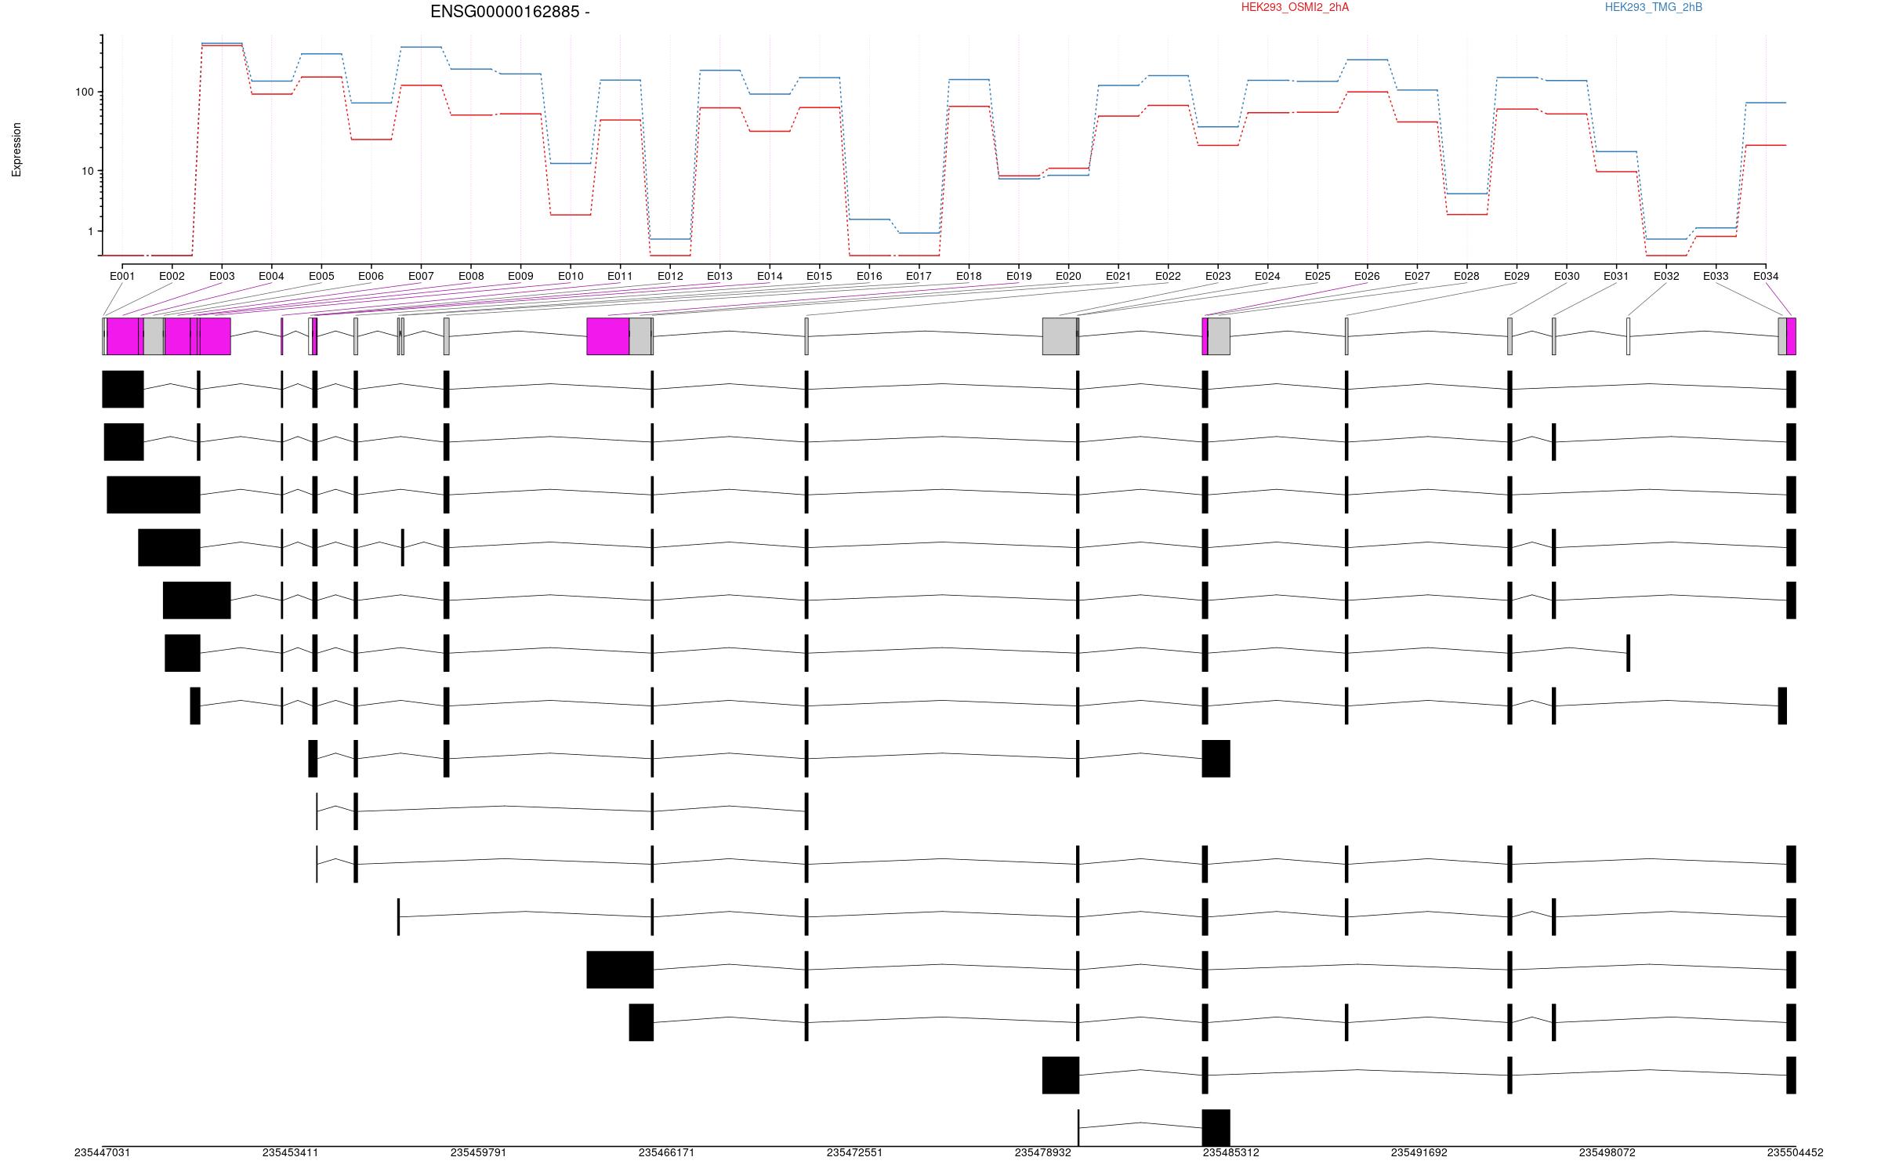The image size is (1881, 1168).
Task: Click exon label E031
Action: (x=1616, y=276)
